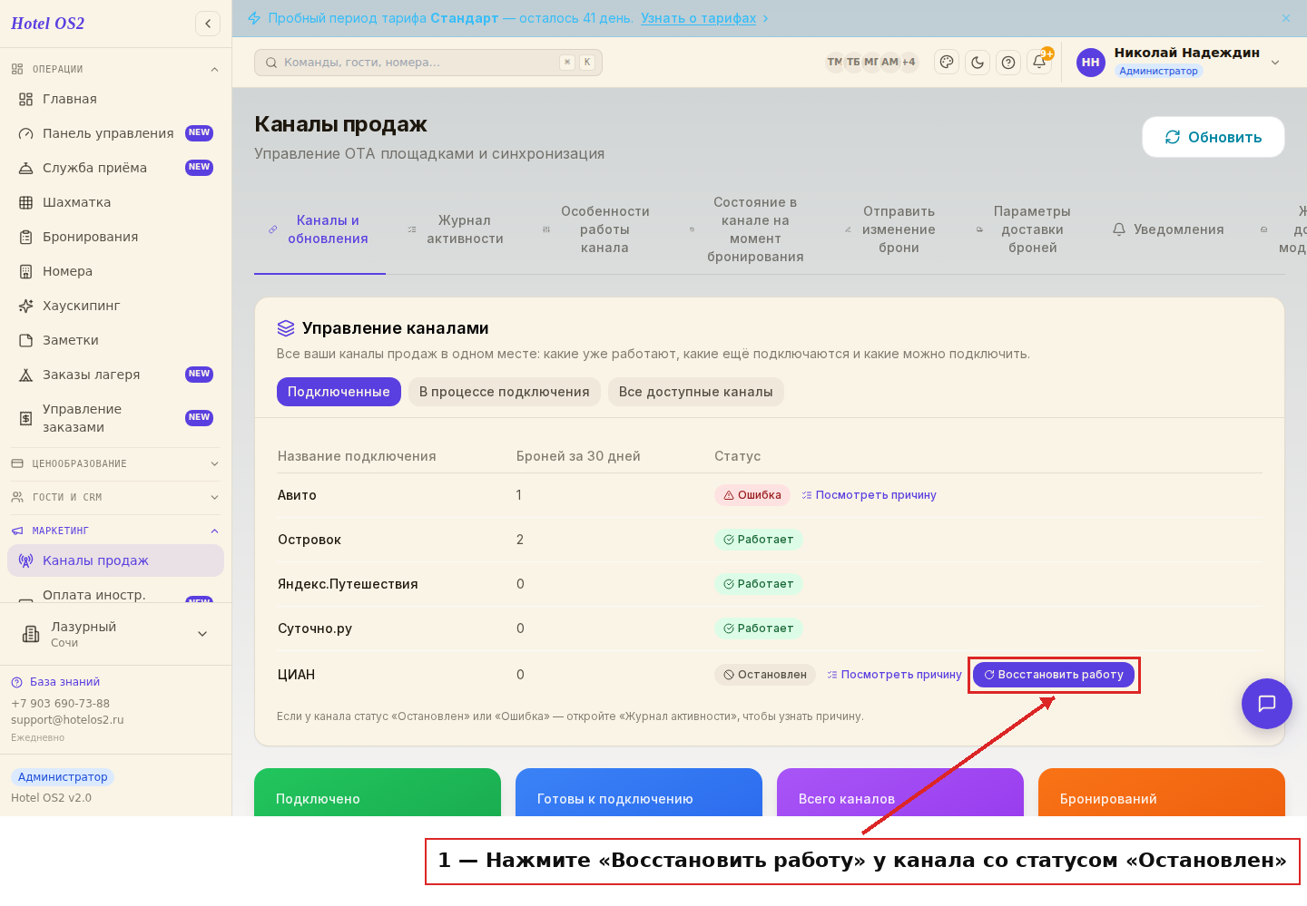Click the support@hotelos2.ru email

(67, 720)
